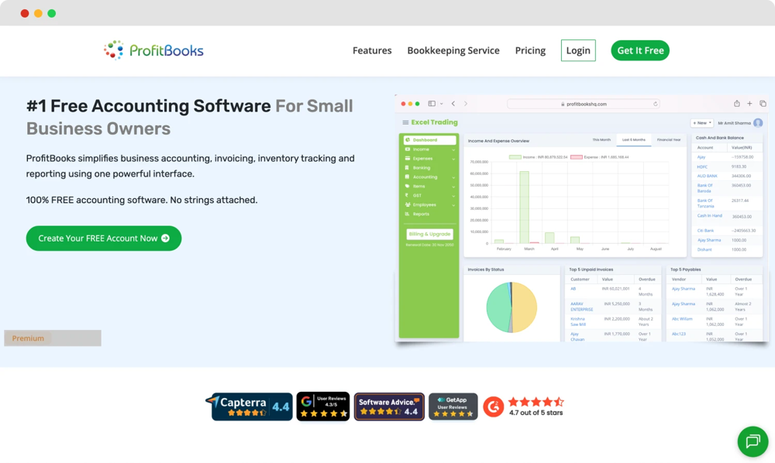Select the GST rupee icon in the sidebar
775x463 pixels.
tap(406, 196)
